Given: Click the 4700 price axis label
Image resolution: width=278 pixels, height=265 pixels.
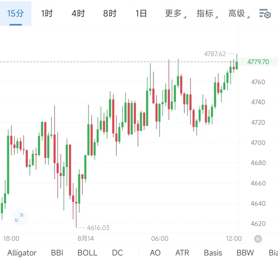Looking at the screenshot, I should click(258, 143).
